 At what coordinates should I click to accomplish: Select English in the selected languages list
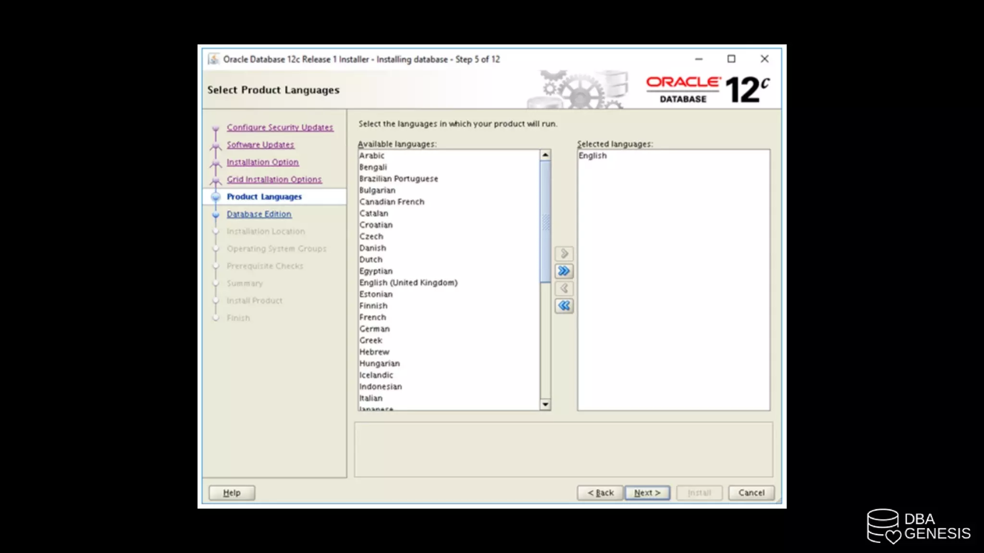pos(592,156)
